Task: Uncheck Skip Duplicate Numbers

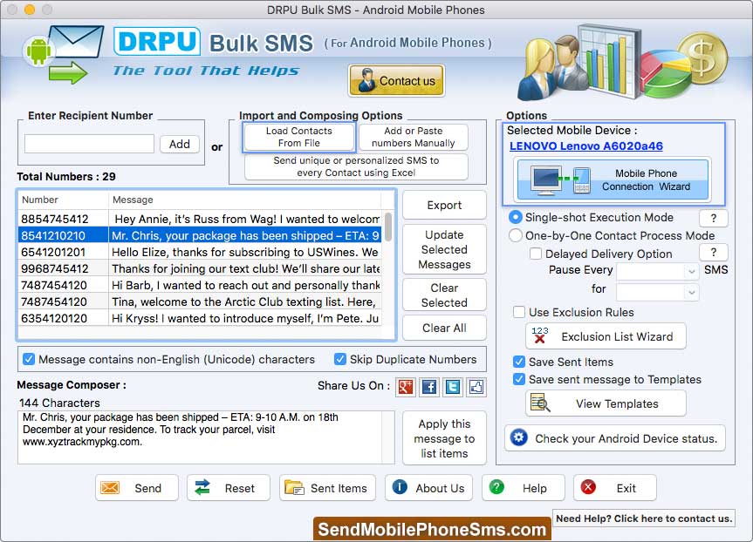Action: (x=340, y=359)
